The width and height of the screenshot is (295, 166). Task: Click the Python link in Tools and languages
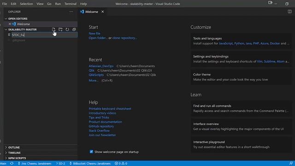pos(239,43)
